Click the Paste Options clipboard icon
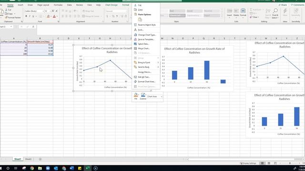Screen dimensions: 305x171 (x=140, y=19)
